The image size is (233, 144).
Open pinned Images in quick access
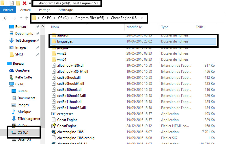tap(21, 47)
